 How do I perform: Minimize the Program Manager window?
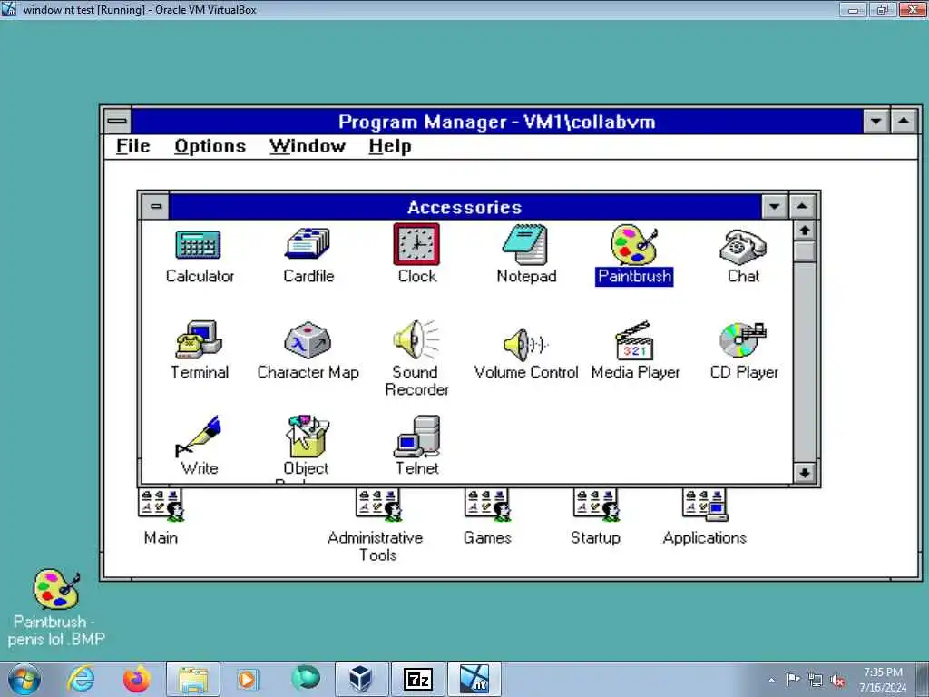click(x=875, y=122)
